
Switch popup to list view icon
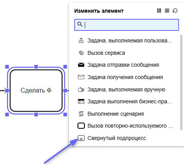(167, 10)
